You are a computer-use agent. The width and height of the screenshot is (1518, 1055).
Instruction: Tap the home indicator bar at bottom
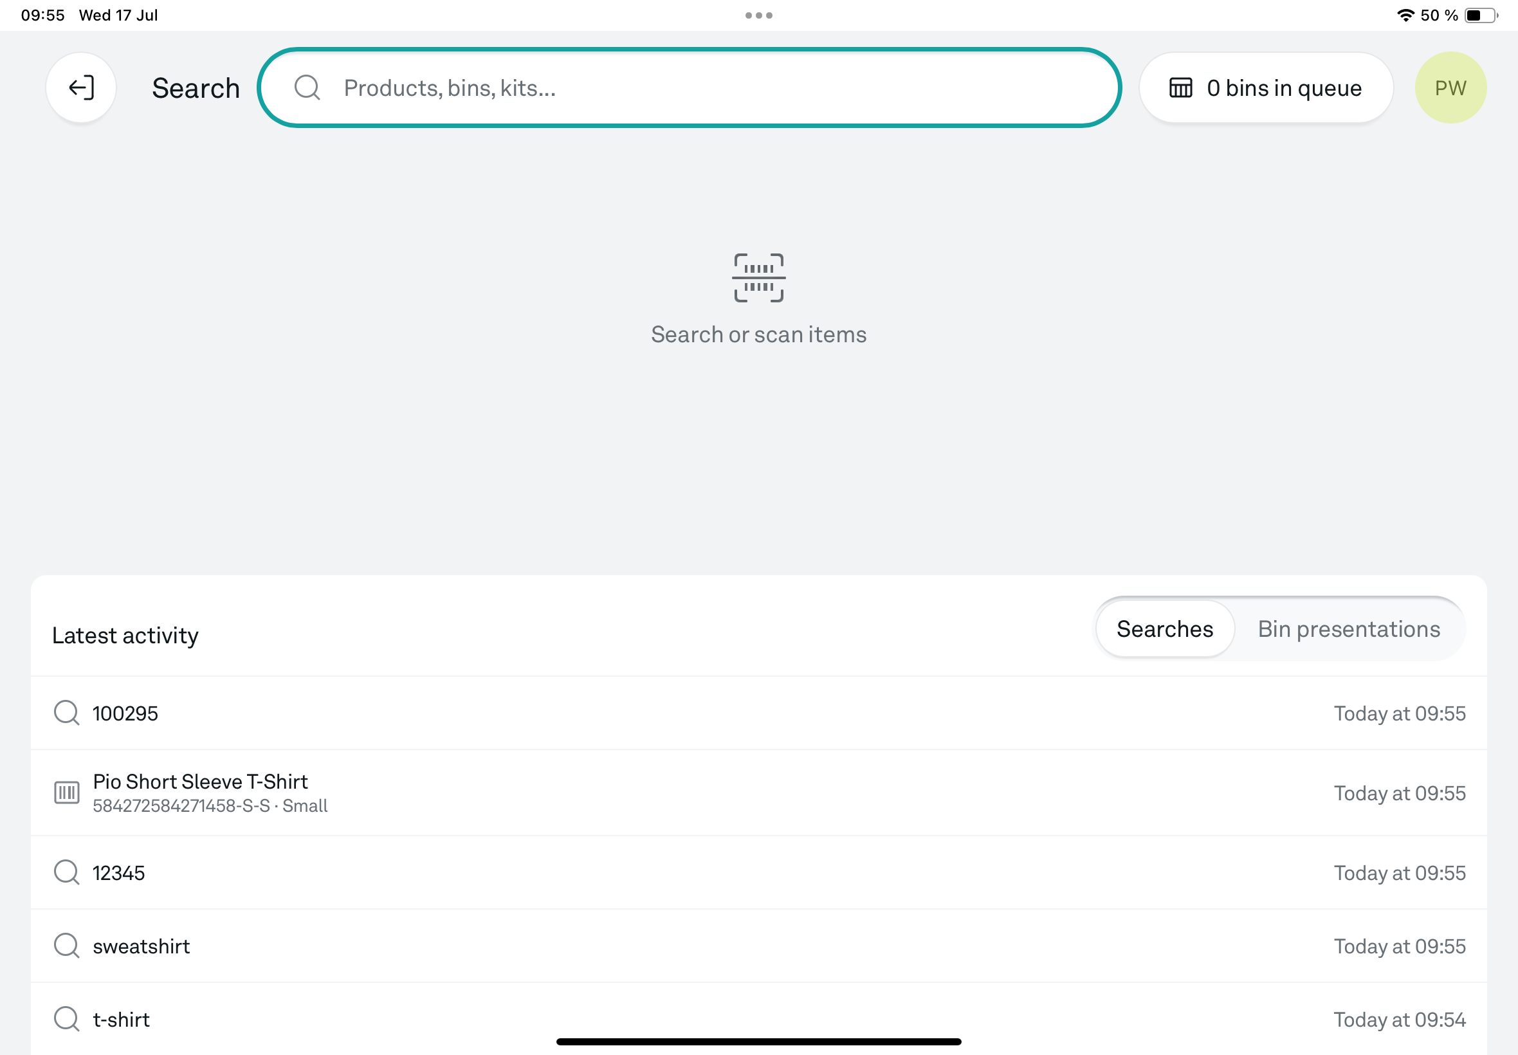pyautogui.click(x=758, y=1041)
